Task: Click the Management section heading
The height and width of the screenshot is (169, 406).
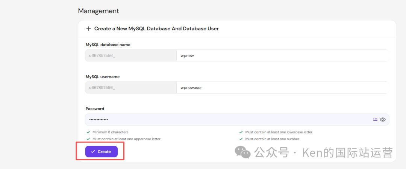Action: [98, 11]
